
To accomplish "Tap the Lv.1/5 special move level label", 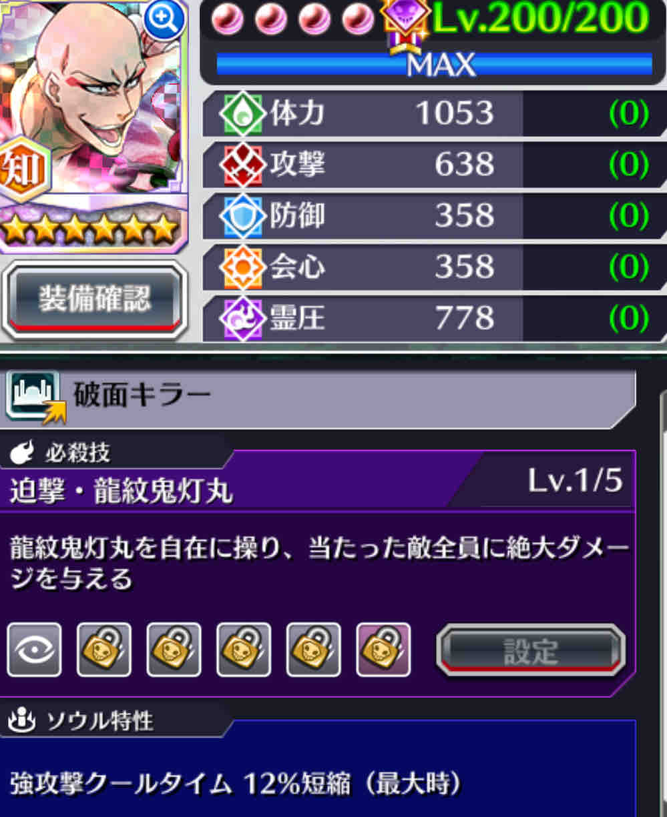I will (x=575, y=480).
